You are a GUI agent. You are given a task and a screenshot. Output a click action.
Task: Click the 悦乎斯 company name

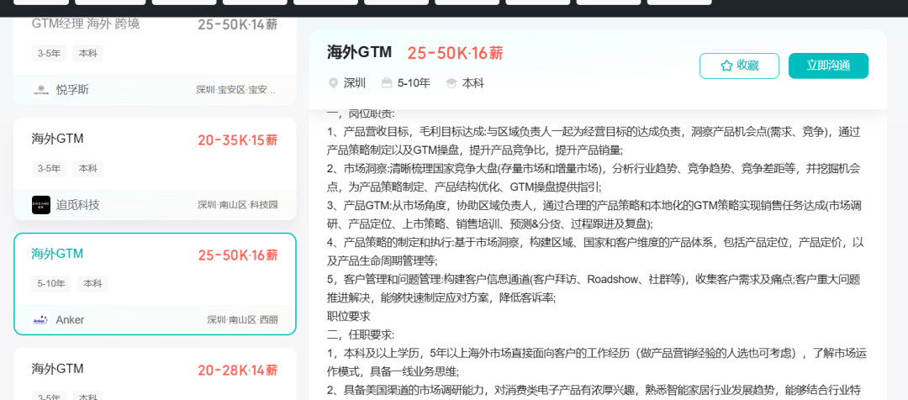pyautogui.click(x=72, y=90)
